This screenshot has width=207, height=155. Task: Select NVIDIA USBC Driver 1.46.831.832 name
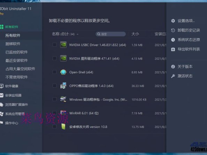[x=98, y=45]
